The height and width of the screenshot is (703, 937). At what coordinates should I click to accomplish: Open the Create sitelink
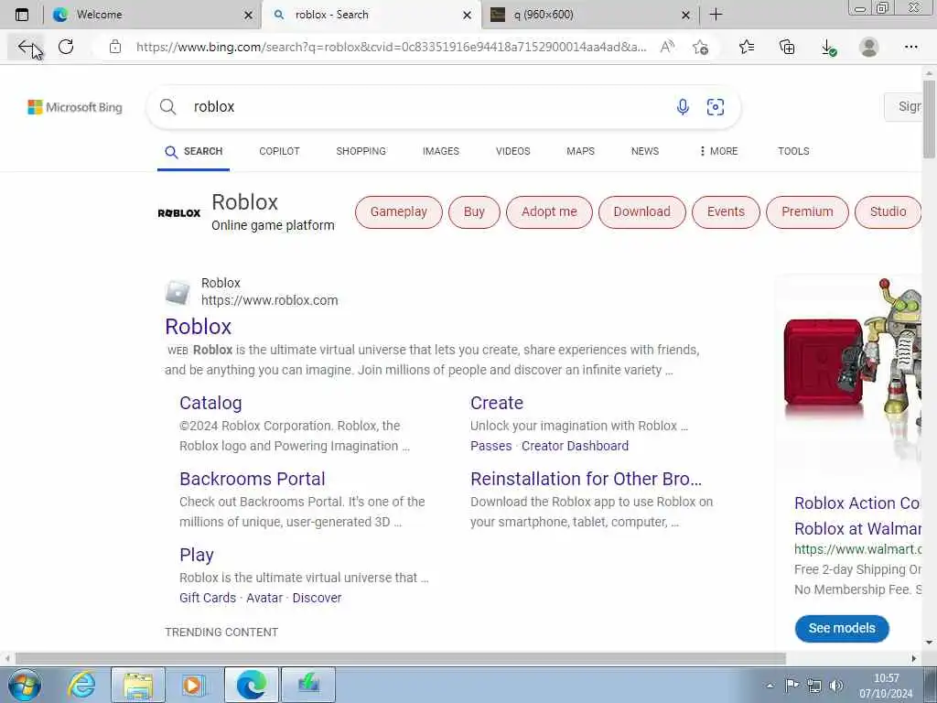pyautogui.click(x=497, y=403)
